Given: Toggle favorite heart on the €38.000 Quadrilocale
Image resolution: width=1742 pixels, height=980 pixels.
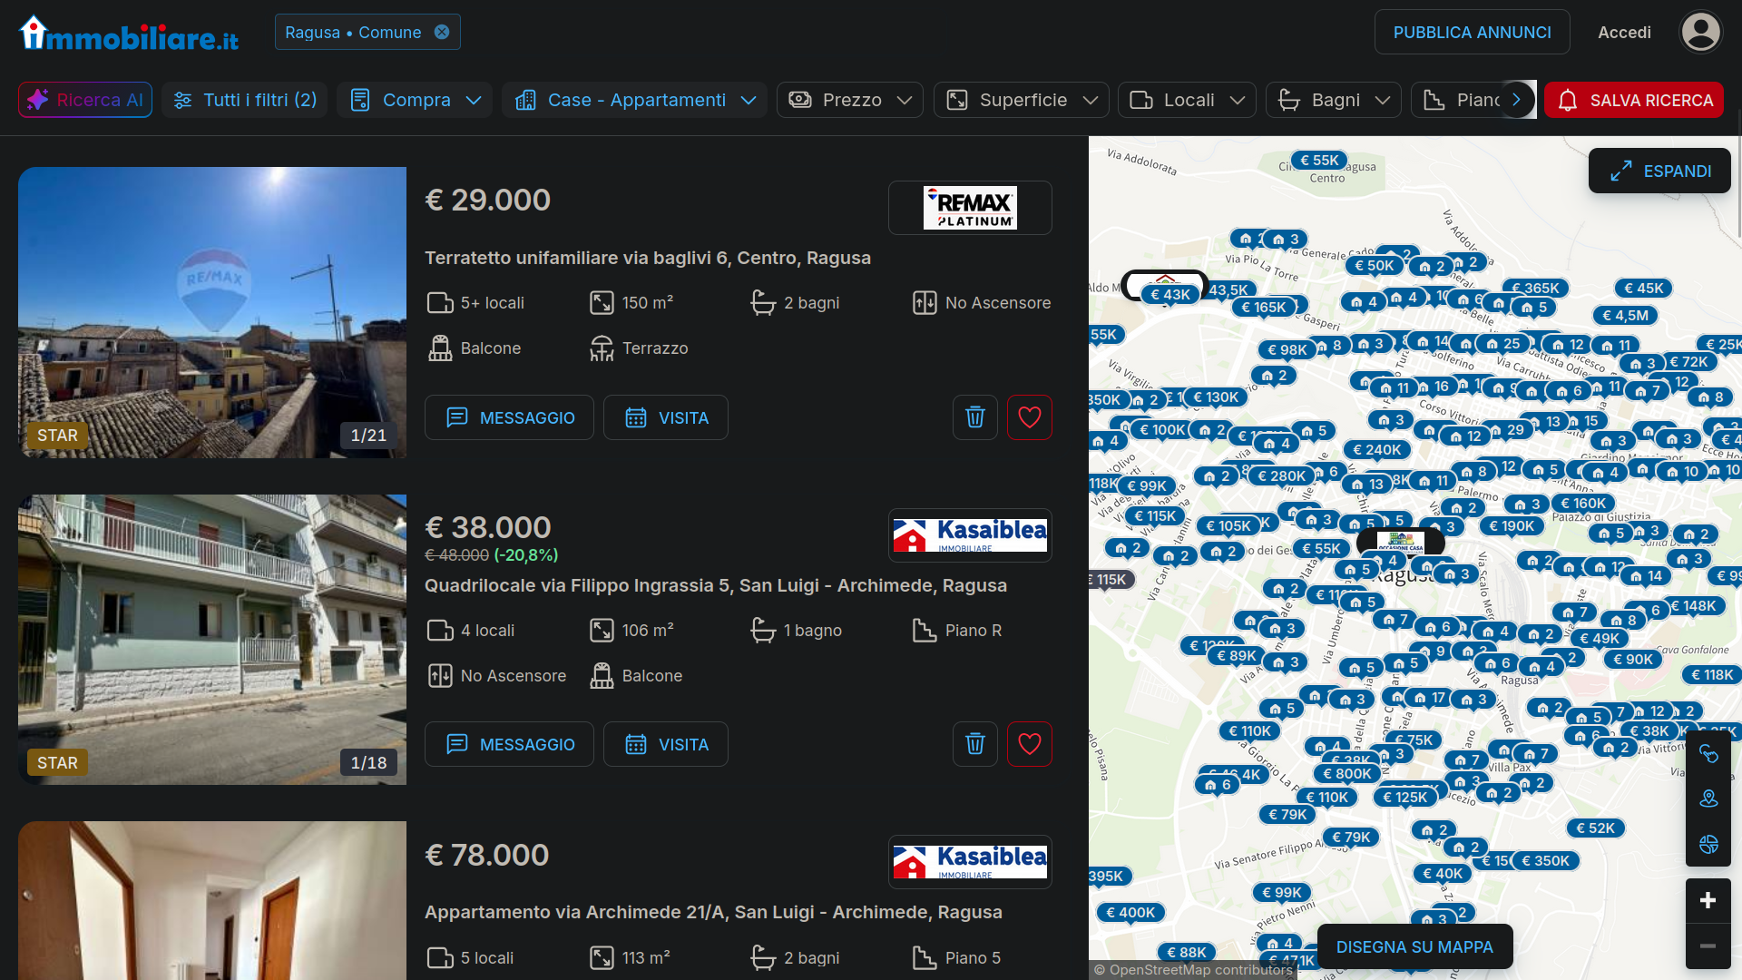Looking at the screenshot, I should tap(1029, 744).
